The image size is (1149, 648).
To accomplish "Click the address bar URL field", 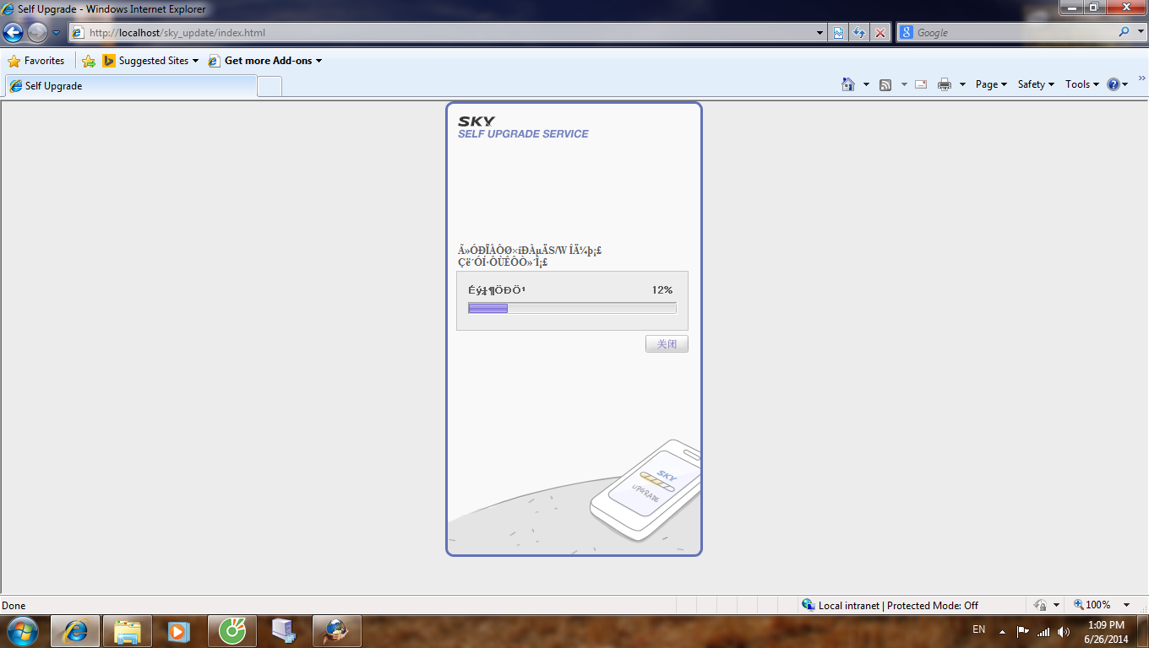I will click(x=448, y=33).
